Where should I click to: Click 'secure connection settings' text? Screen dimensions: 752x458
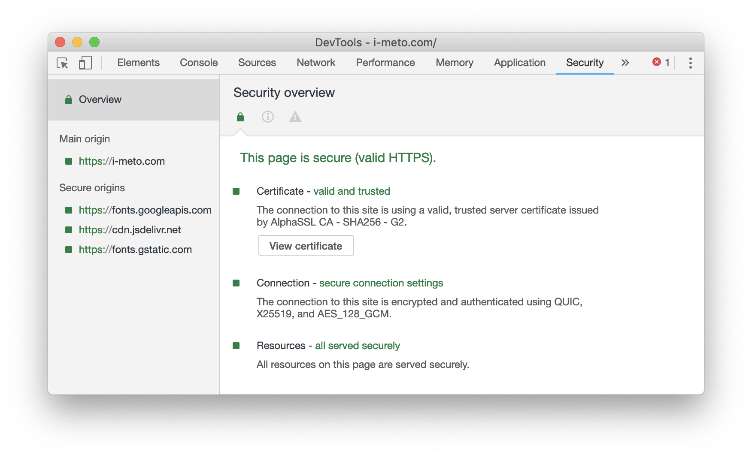pyautogui.click(x=381, y=283)
